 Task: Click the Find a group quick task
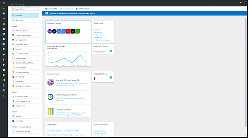point(98,37)
